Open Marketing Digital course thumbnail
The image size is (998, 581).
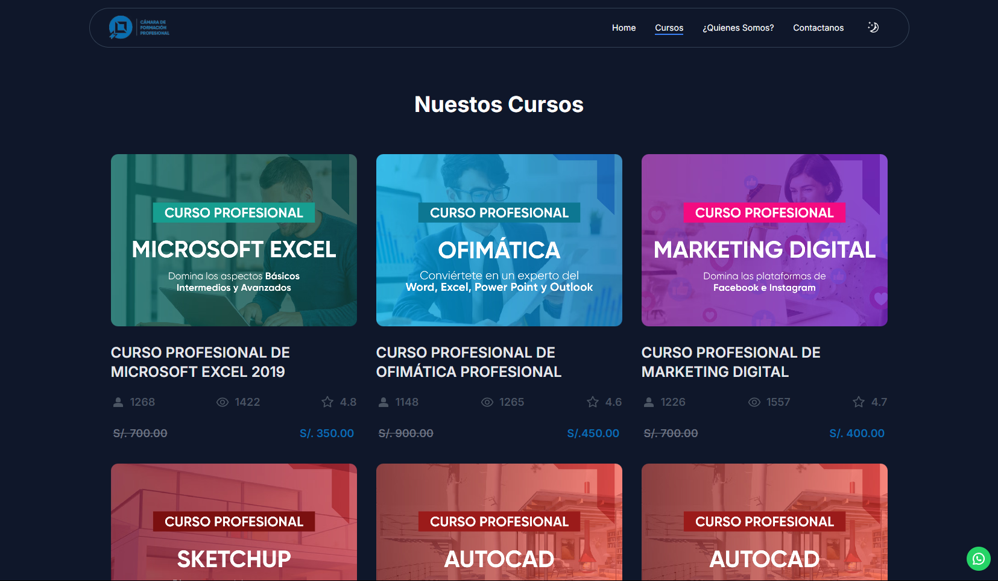click(x=765, y=240)
